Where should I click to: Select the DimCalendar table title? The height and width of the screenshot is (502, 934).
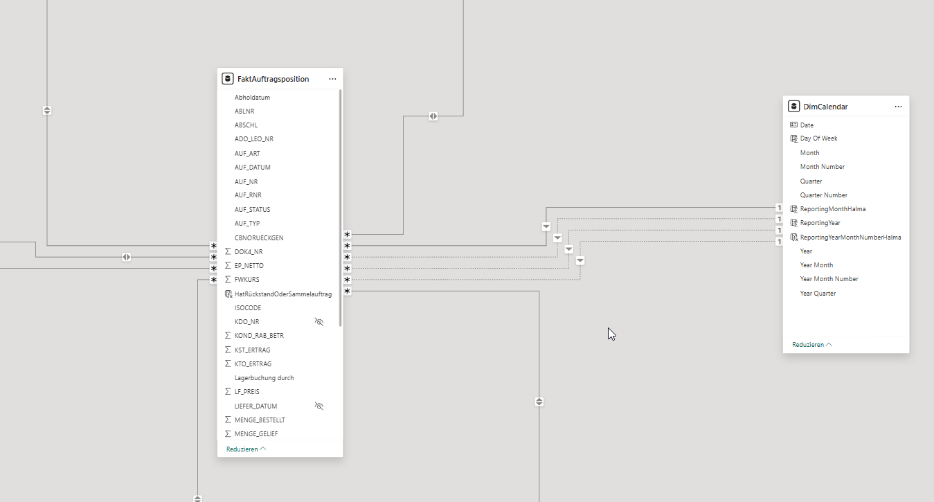(825, 107)
